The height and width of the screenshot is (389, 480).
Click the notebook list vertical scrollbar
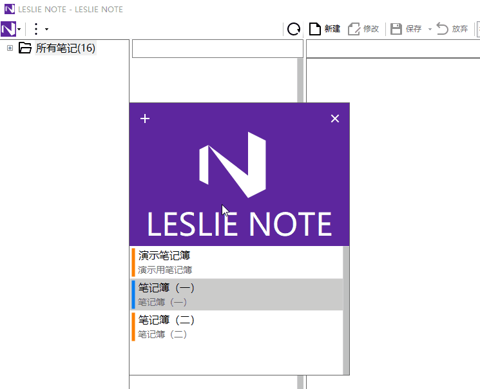[346, 310]
